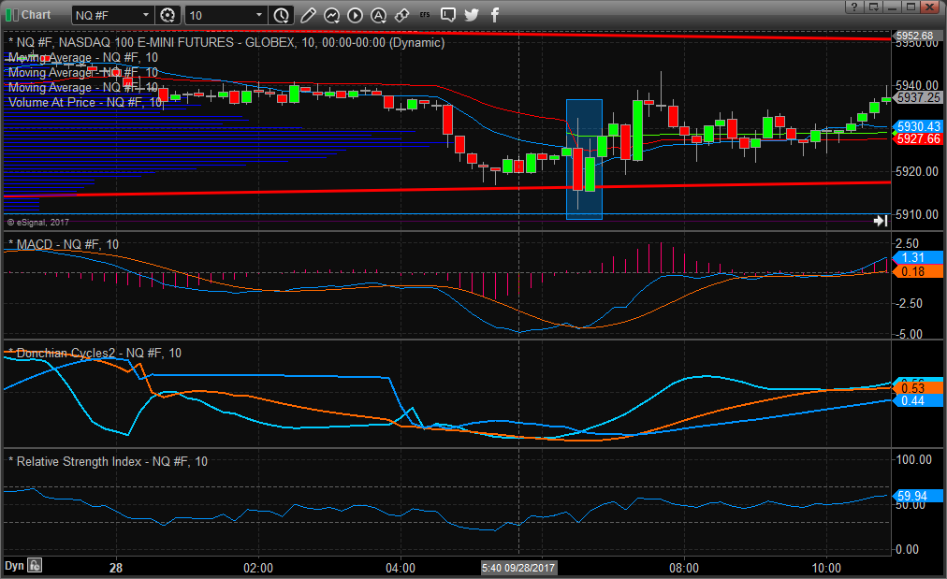Image resolution: width=947 pixels, height=579 pixels.
Task: Open the symbol settings gear icon
Action: click(168, 15)
